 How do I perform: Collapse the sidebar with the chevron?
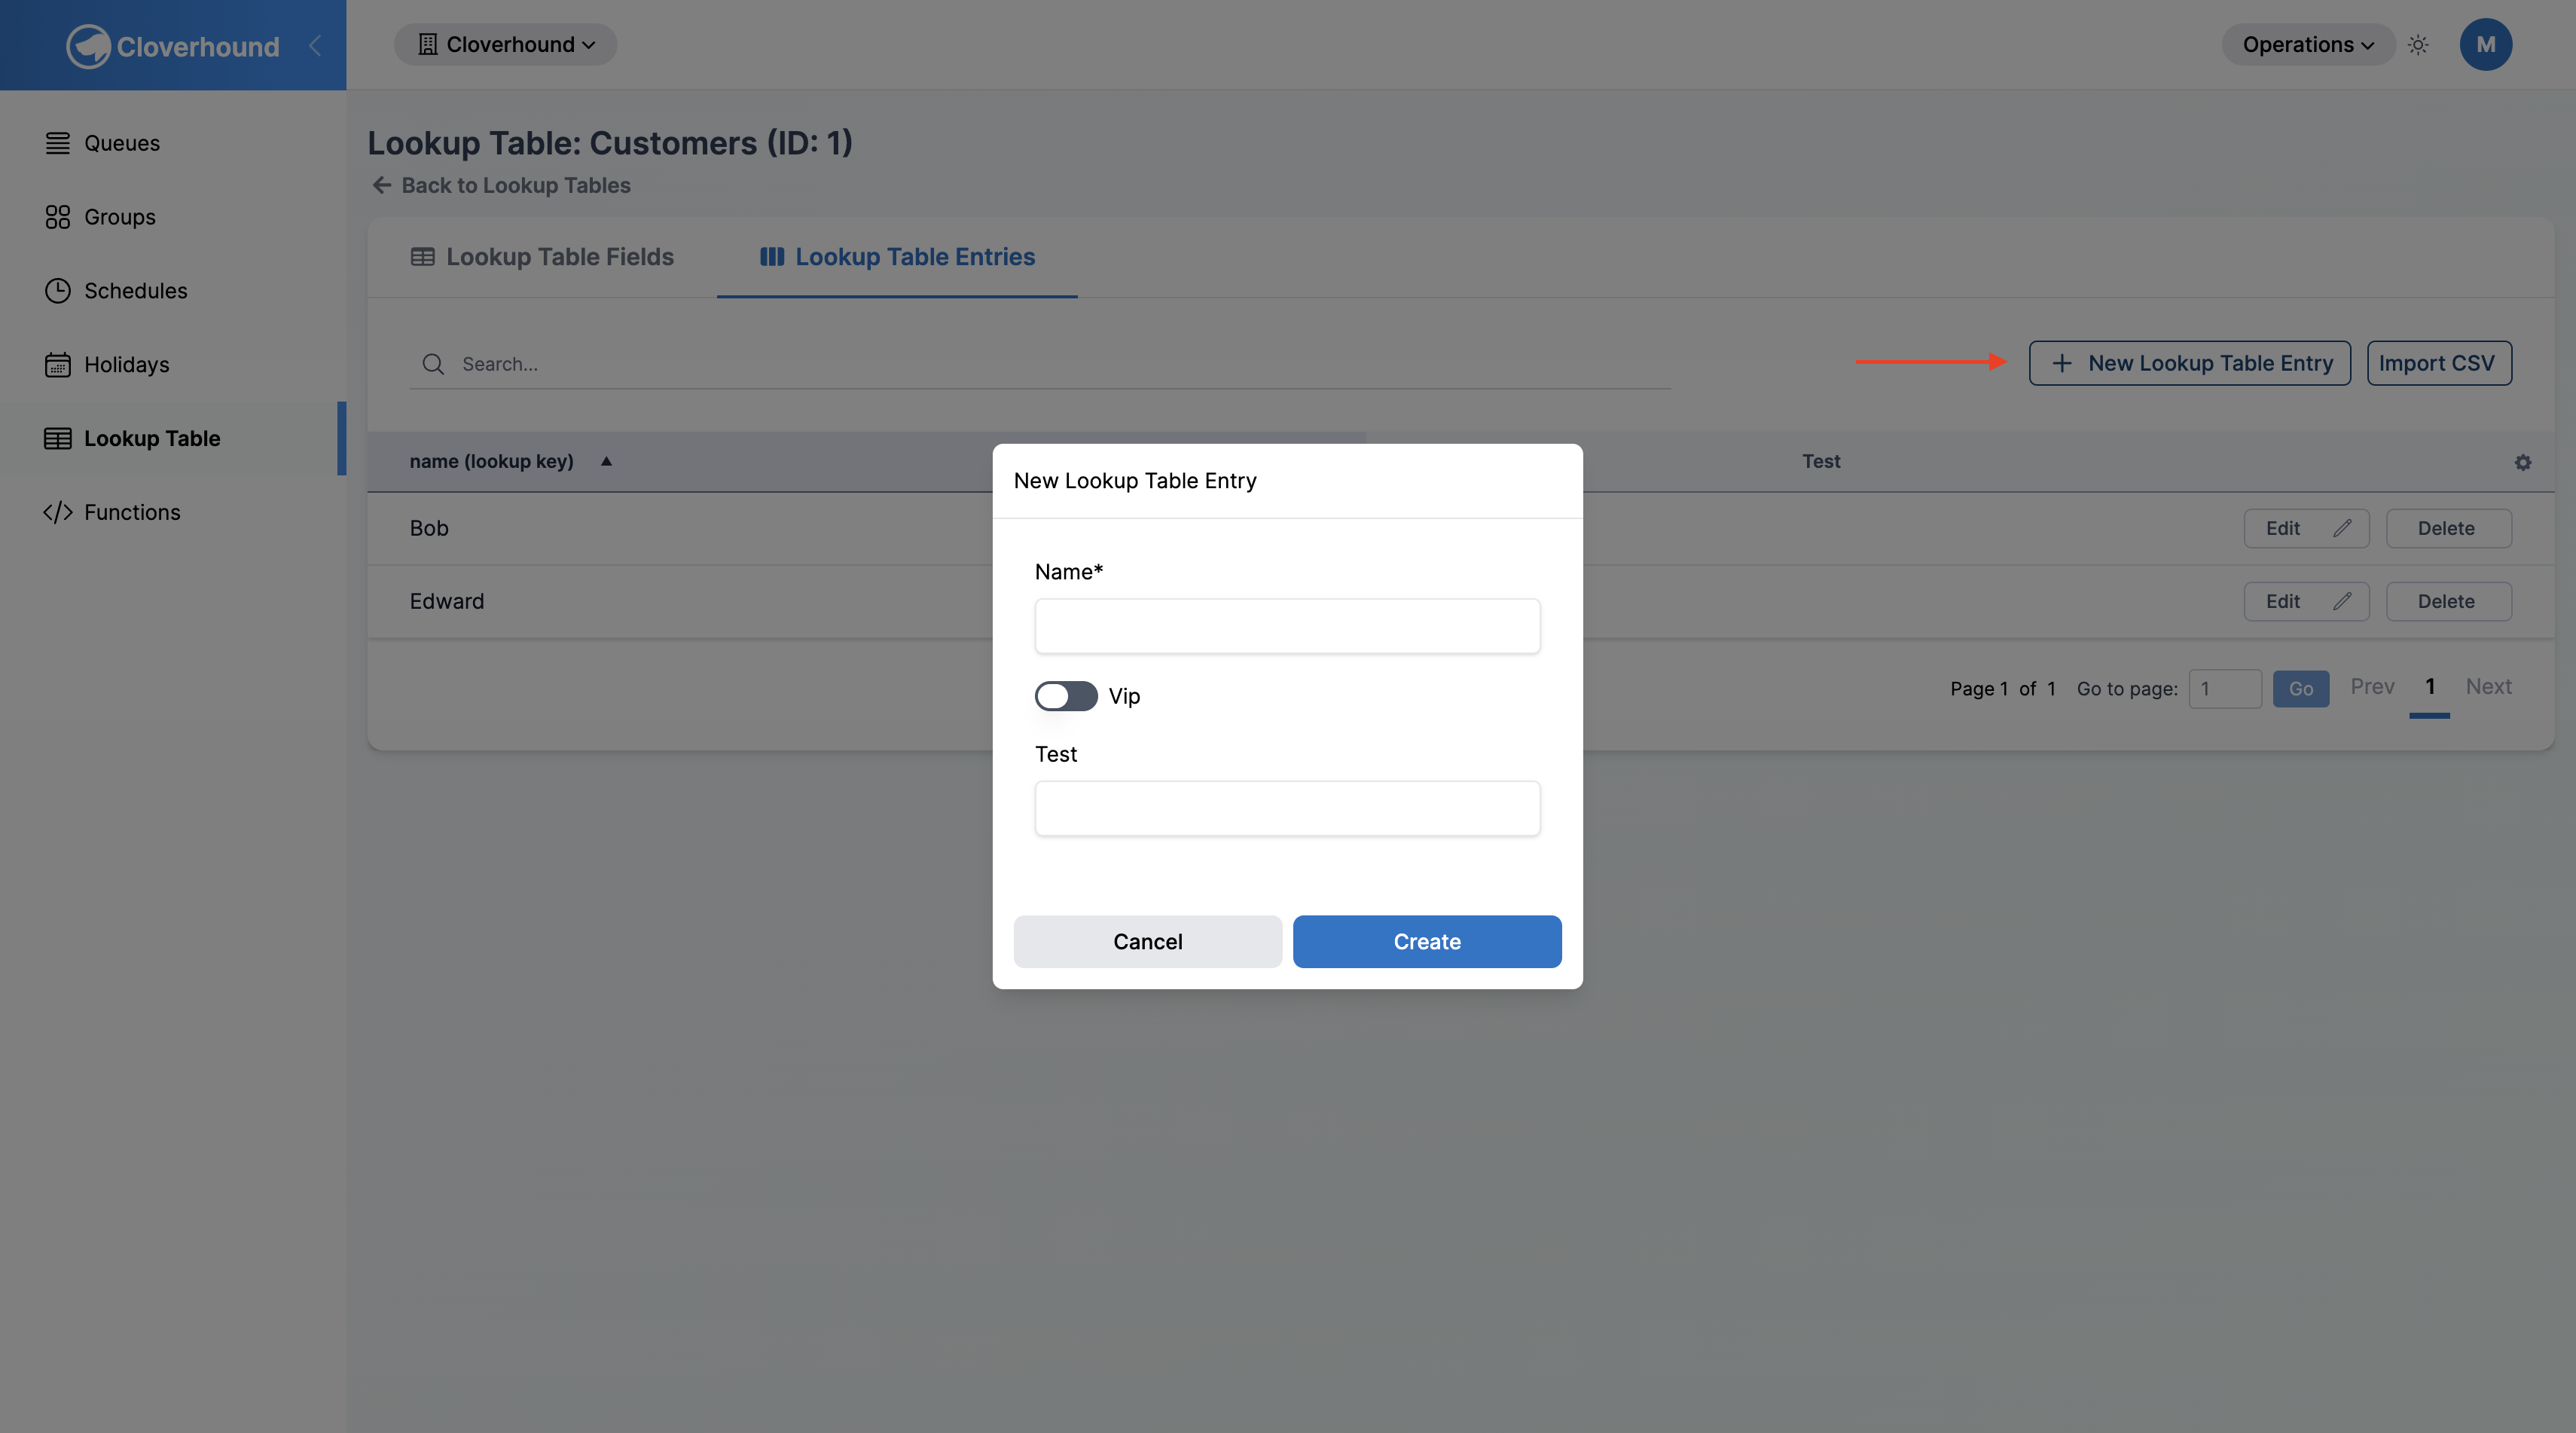(x=315, y=45)
